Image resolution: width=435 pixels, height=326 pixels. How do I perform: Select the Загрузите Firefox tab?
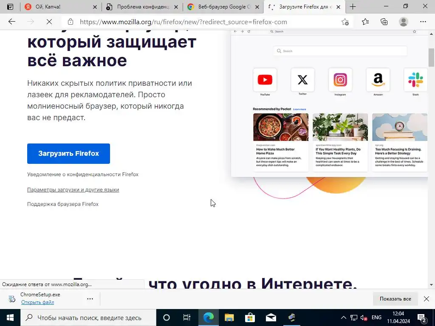pyautogui.click(x=305, y=7)
